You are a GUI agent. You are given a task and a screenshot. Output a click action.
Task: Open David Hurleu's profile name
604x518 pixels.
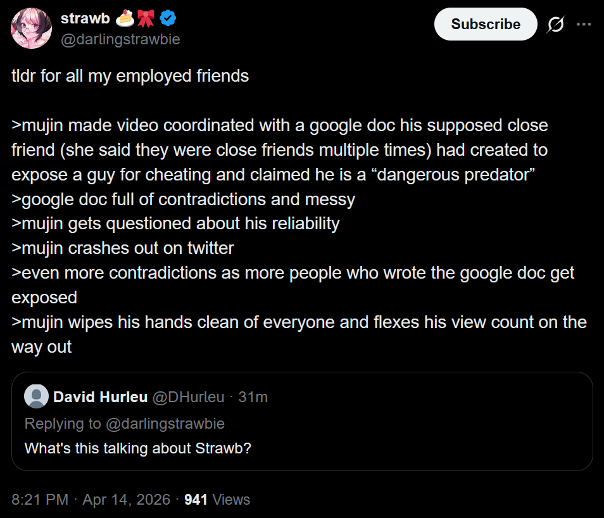(x=100, y=397)
